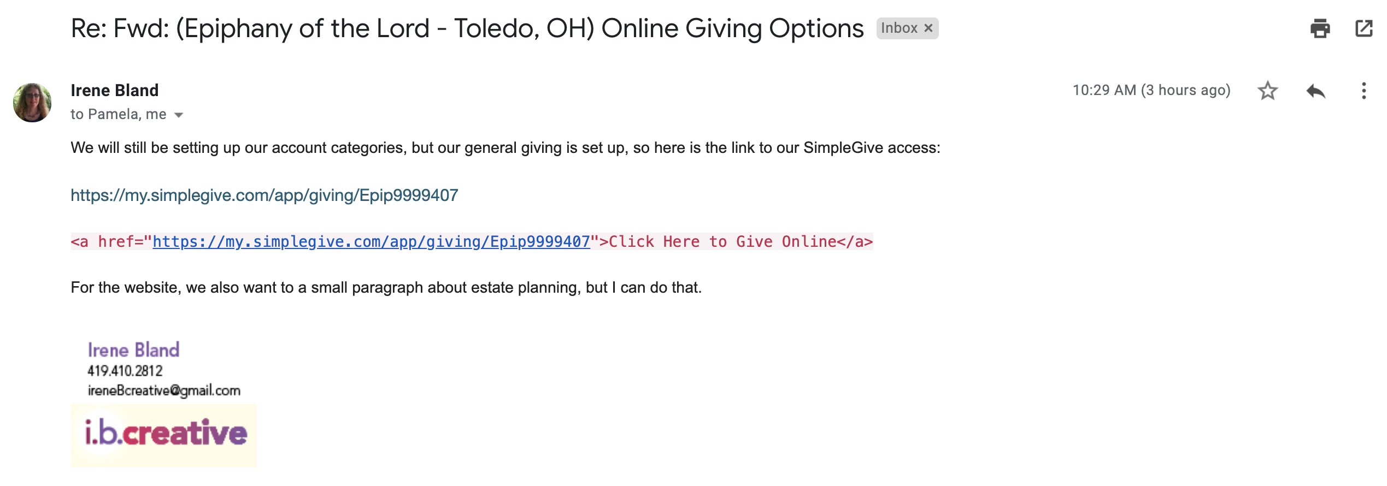This screenshot has height=486, width=1387.
Task: Remove the Inbox label from conversation
Action: pos(928,28)
